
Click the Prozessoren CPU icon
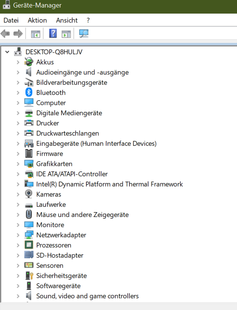29,245
